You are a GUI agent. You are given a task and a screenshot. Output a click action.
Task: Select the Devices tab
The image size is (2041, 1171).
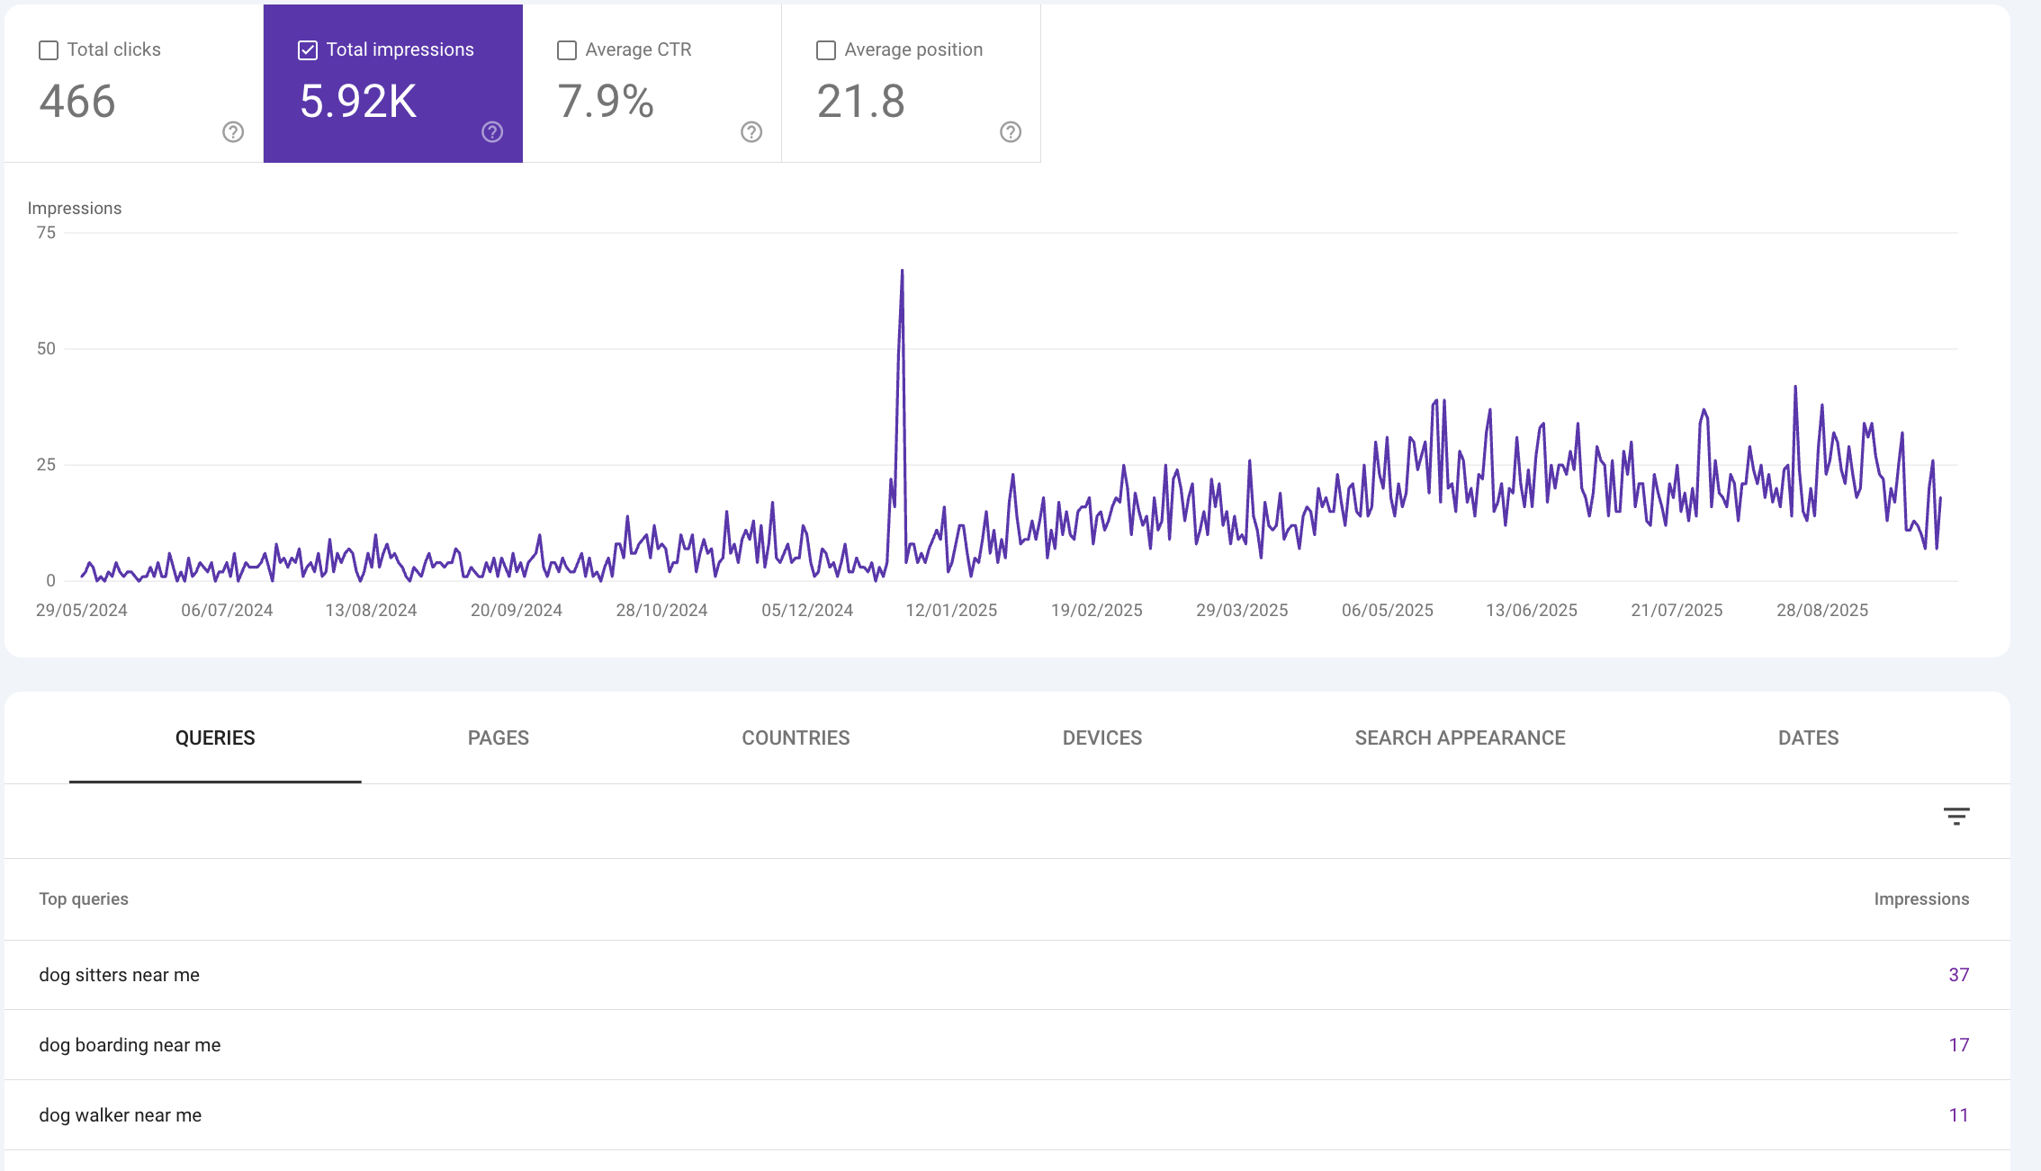(x=1101, y=738)
